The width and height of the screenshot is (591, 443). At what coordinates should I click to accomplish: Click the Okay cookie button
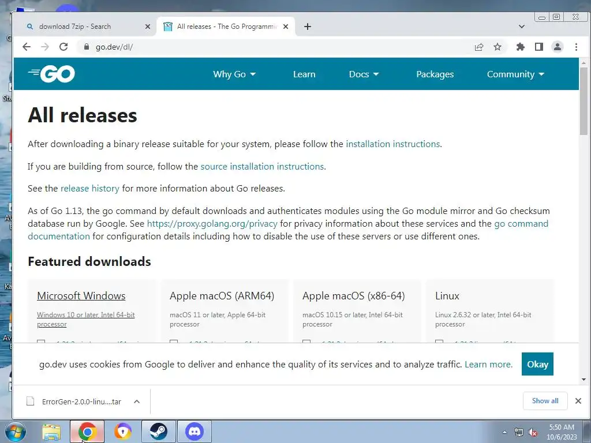click(x=537, y=364)
